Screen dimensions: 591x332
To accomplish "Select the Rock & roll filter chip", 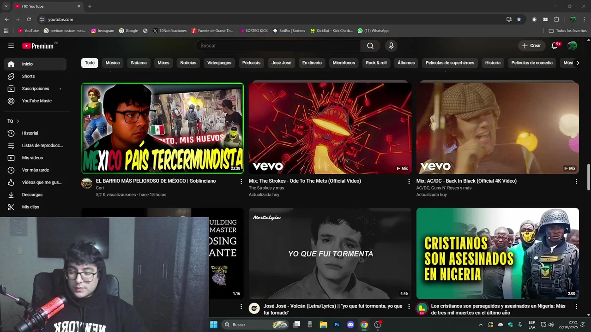I will (x=376, y=63).
